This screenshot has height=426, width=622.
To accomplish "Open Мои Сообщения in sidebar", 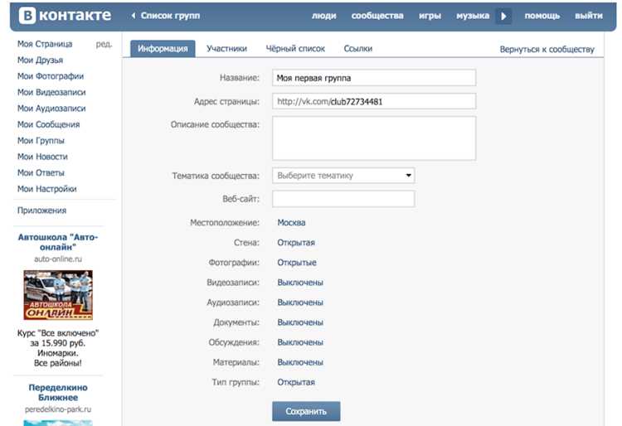I will pos(48,124).
